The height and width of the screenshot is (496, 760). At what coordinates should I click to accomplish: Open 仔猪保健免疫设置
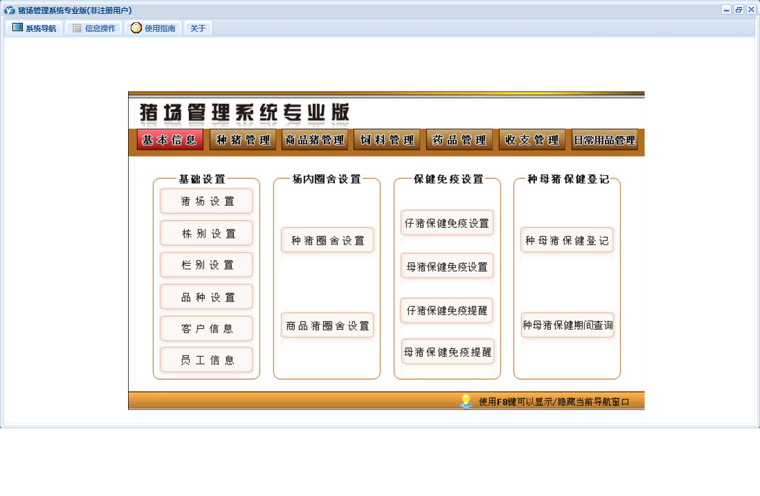(447, 223)
